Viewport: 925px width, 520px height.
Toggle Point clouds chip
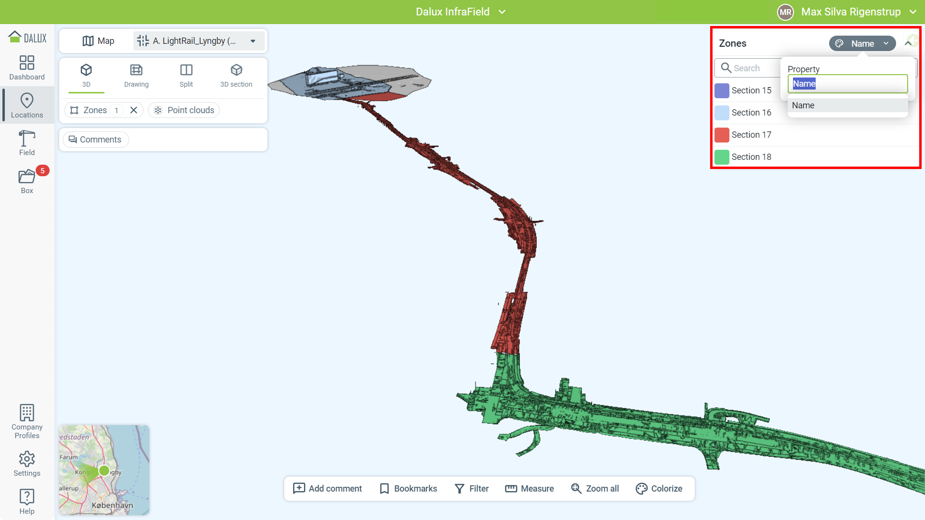(x=184, y=110)
